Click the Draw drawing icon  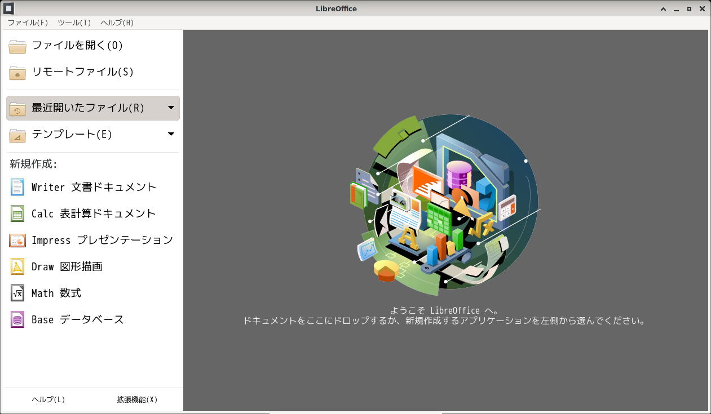(17, 266)
